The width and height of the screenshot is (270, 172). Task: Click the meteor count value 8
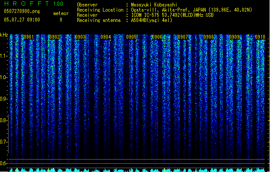(61, 20)
